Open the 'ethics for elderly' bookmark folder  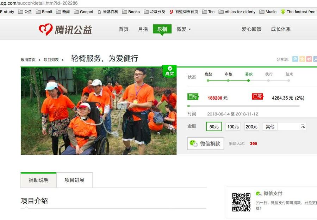(x=237, y=12)
